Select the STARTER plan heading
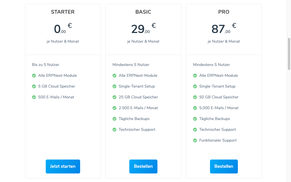 [x=63, y=12]
